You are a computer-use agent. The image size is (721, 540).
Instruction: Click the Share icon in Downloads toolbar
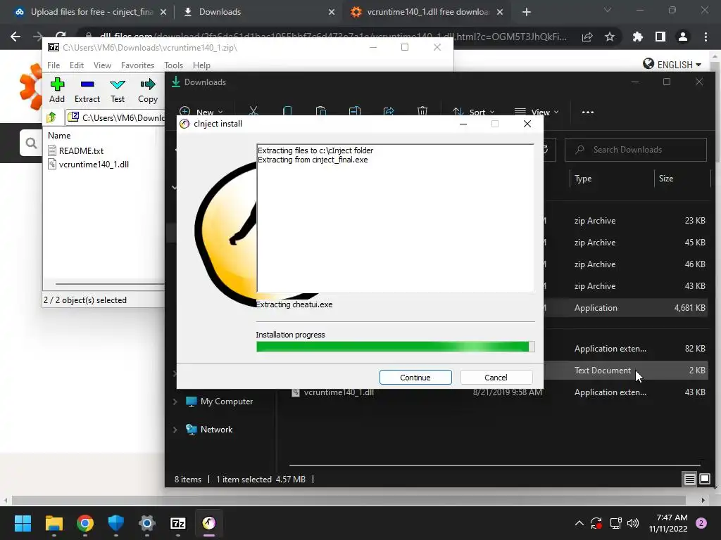(389, 112)
